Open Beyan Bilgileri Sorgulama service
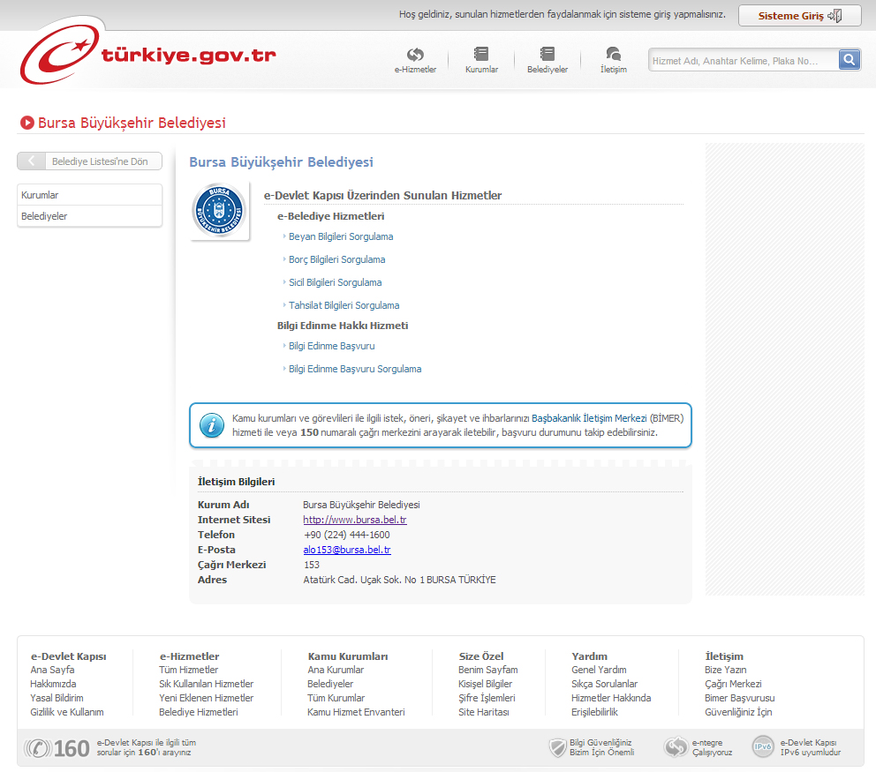The width and height of the screenshot is (876, 772). coord(341,236)
